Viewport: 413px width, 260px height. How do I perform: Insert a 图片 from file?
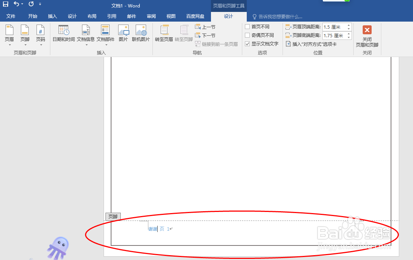(x=123, y=34)
